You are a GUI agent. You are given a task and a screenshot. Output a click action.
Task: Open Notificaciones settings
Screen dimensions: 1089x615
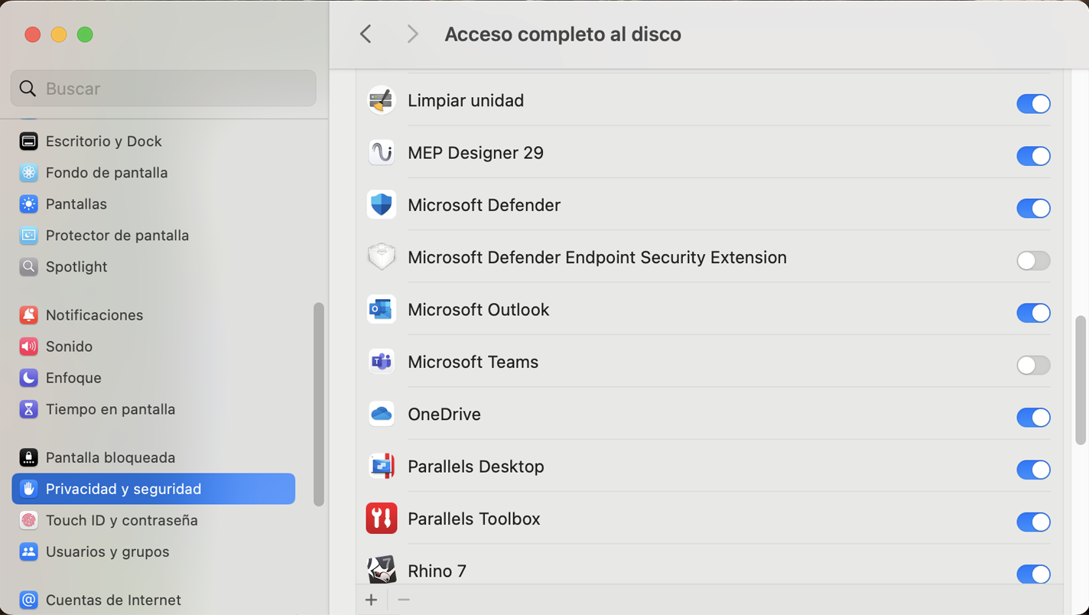pos(94,315)
